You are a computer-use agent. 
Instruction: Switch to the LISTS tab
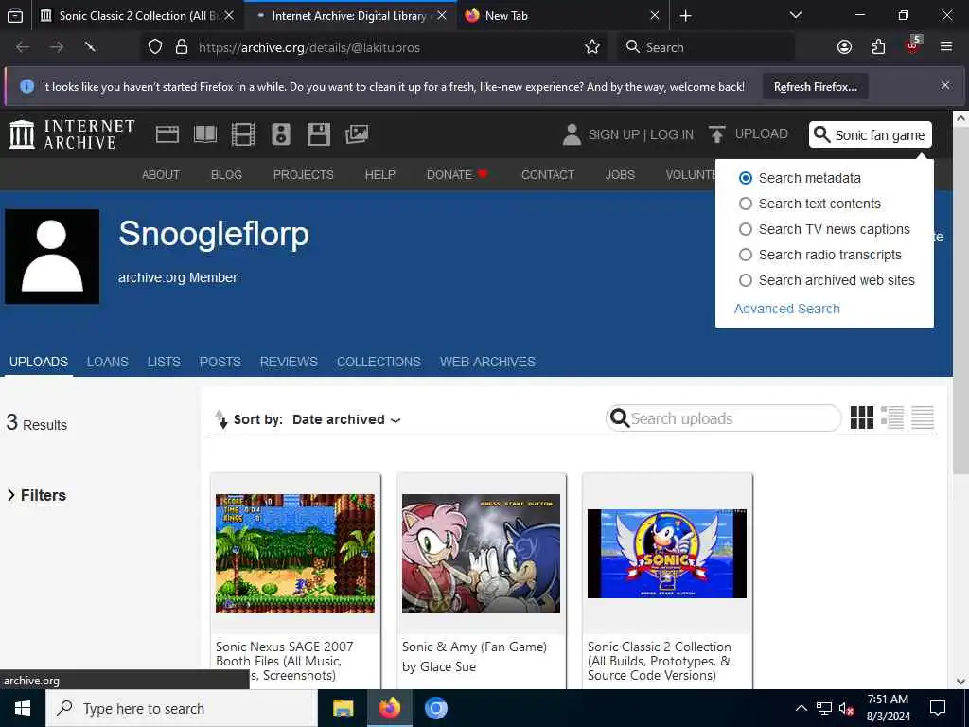164,362
